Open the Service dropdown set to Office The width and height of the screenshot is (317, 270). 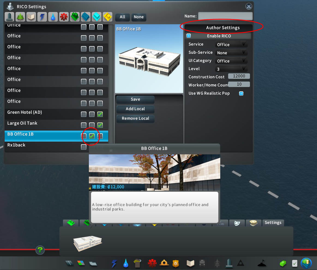click(x=231, y=44)
